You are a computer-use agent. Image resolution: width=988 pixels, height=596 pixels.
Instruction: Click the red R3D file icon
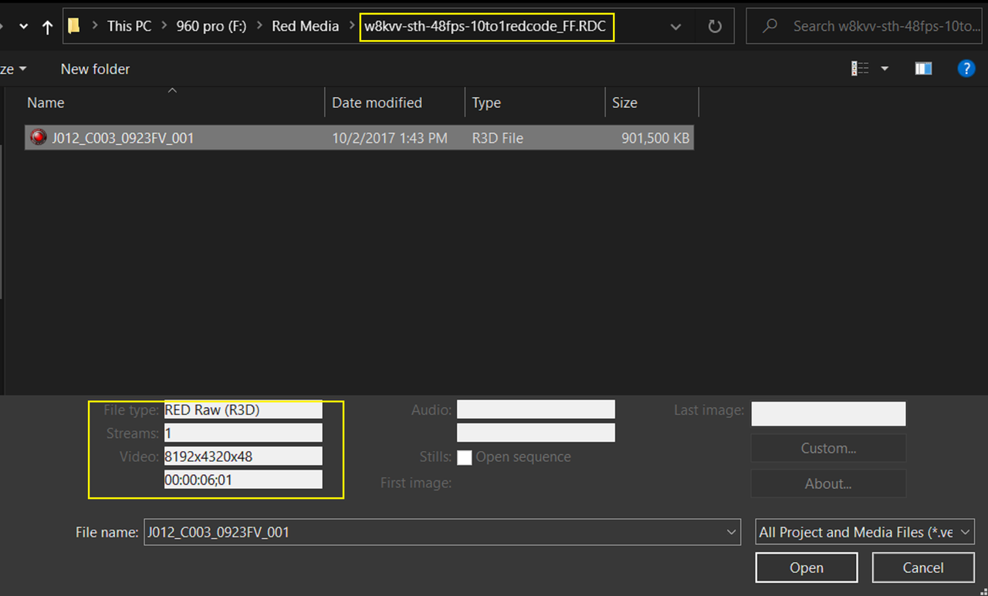pos(38,138)
